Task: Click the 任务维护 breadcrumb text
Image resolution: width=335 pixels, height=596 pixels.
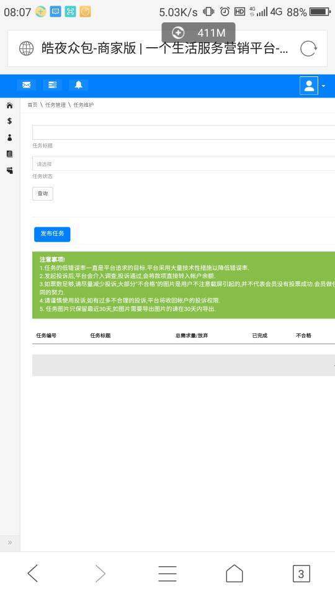Action: [x=84, y=105]
